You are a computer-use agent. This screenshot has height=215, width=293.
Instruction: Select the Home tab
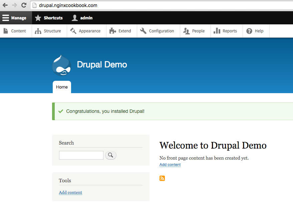(62, 87)
